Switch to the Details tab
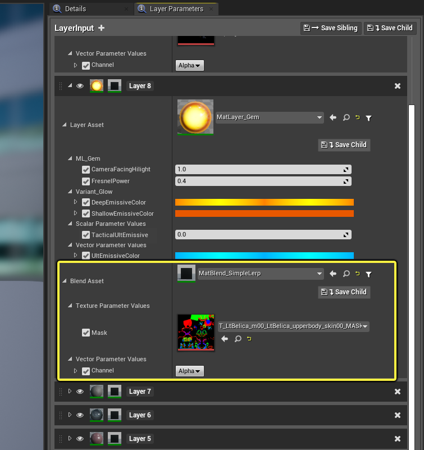The image size is (424, 450). (75, 9)
